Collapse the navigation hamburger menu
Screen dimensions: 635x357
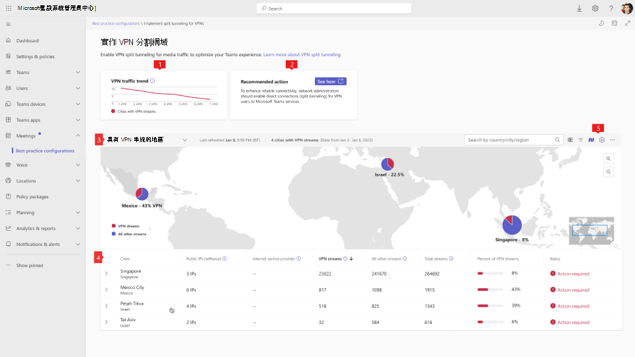(x=8, y=24)
